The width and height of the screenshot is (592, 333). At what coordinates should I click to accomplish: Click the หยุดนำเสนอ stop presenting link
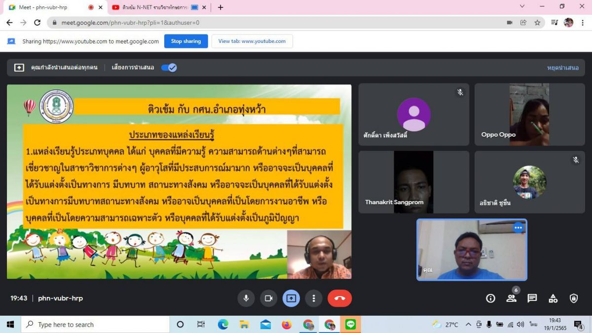(x=562, y=68)
